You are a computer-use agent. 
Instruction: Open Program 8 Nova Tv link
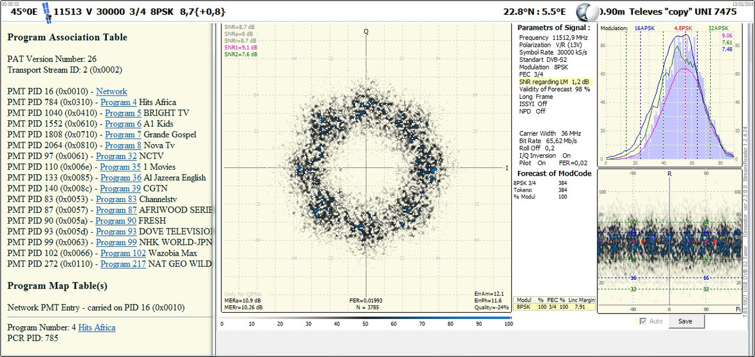123,146
